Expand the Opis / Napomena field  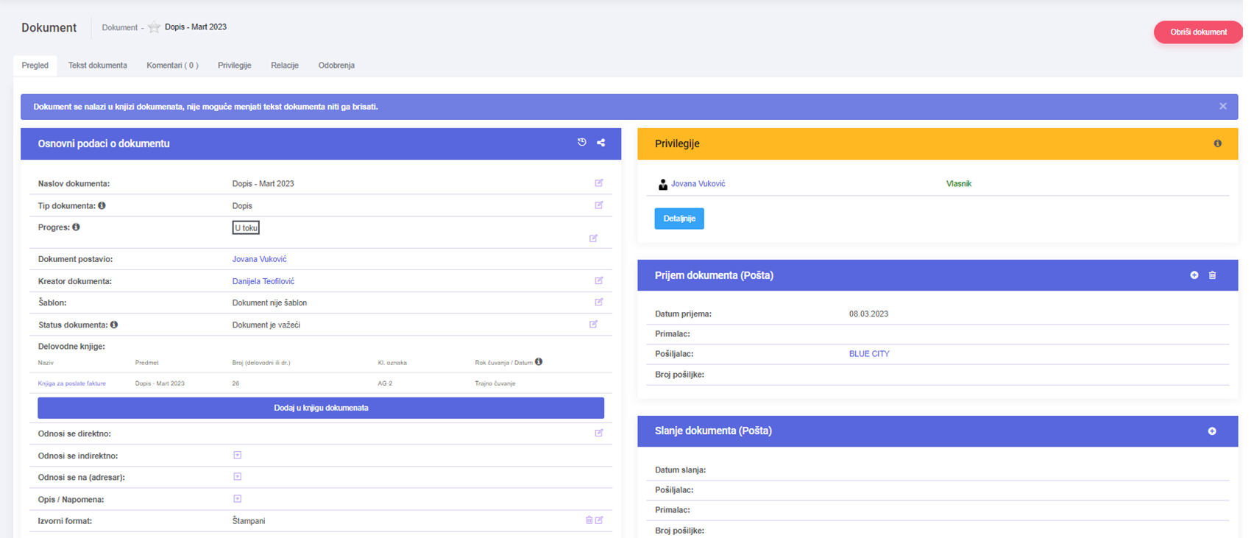click(x=237, y=499)
